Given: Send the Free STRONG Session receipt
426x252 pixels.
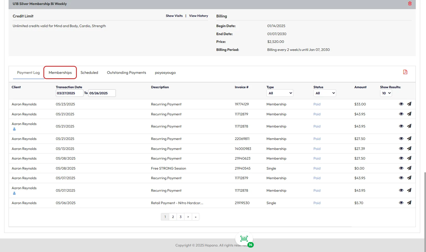Looking at the screenshot, I should point(409,168).
